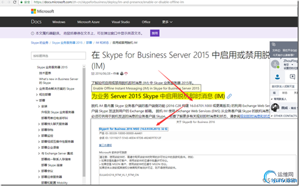299x186 pixels.
Task: Click the purple 禁用 button
Action: [155, 33]
